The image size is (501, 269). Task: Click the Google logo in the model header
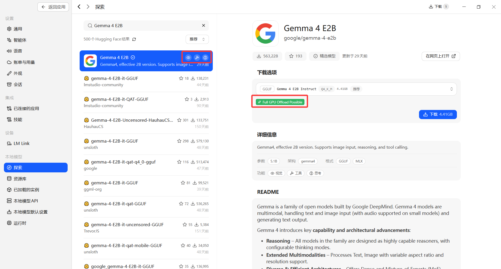[x=266, y=33]
